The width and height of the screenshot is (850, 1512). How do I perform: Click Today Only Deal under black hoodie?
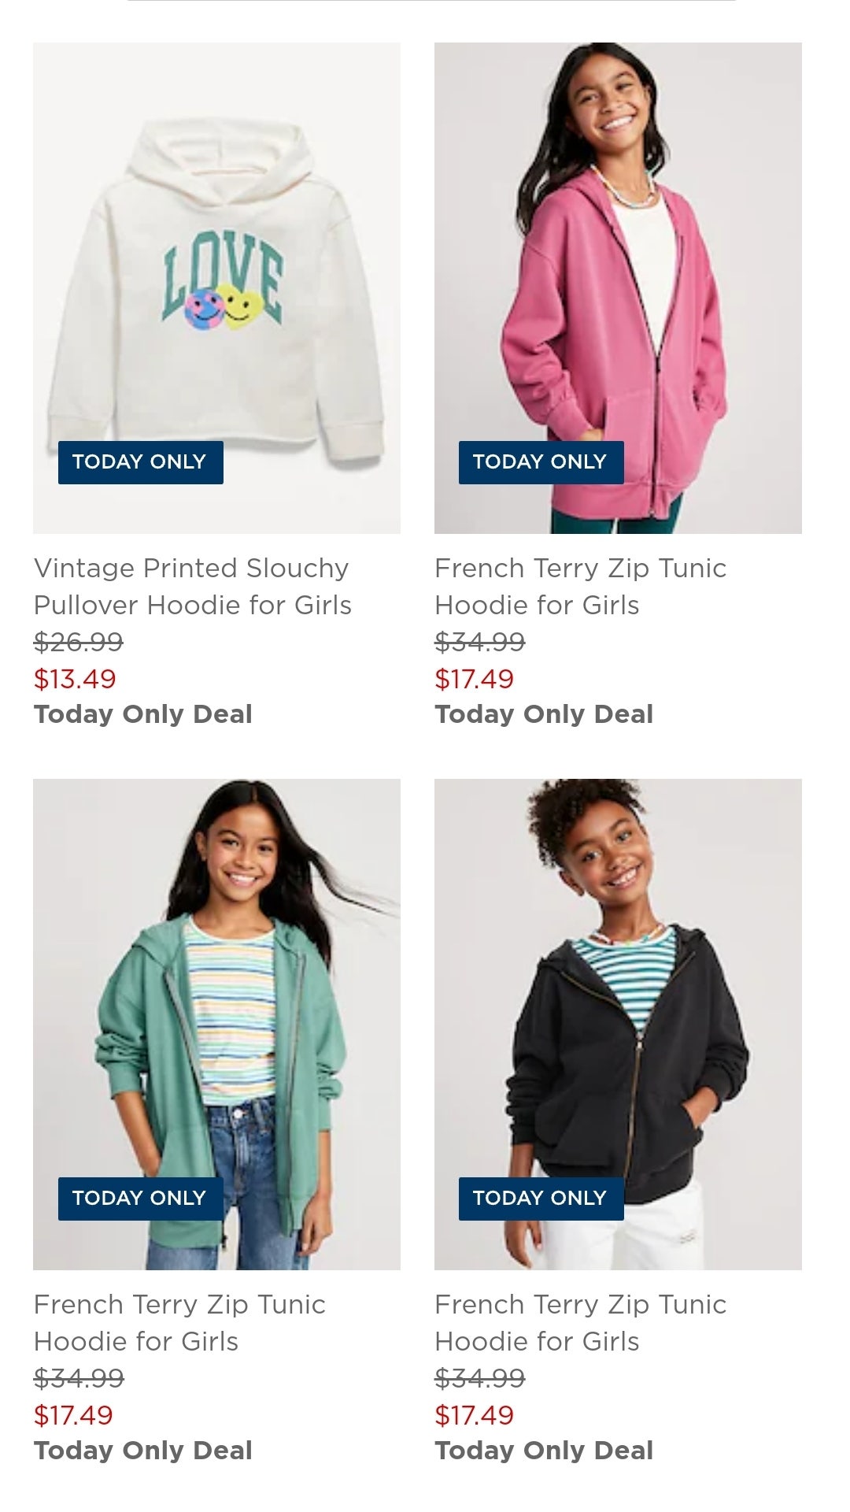point(544,1451)
